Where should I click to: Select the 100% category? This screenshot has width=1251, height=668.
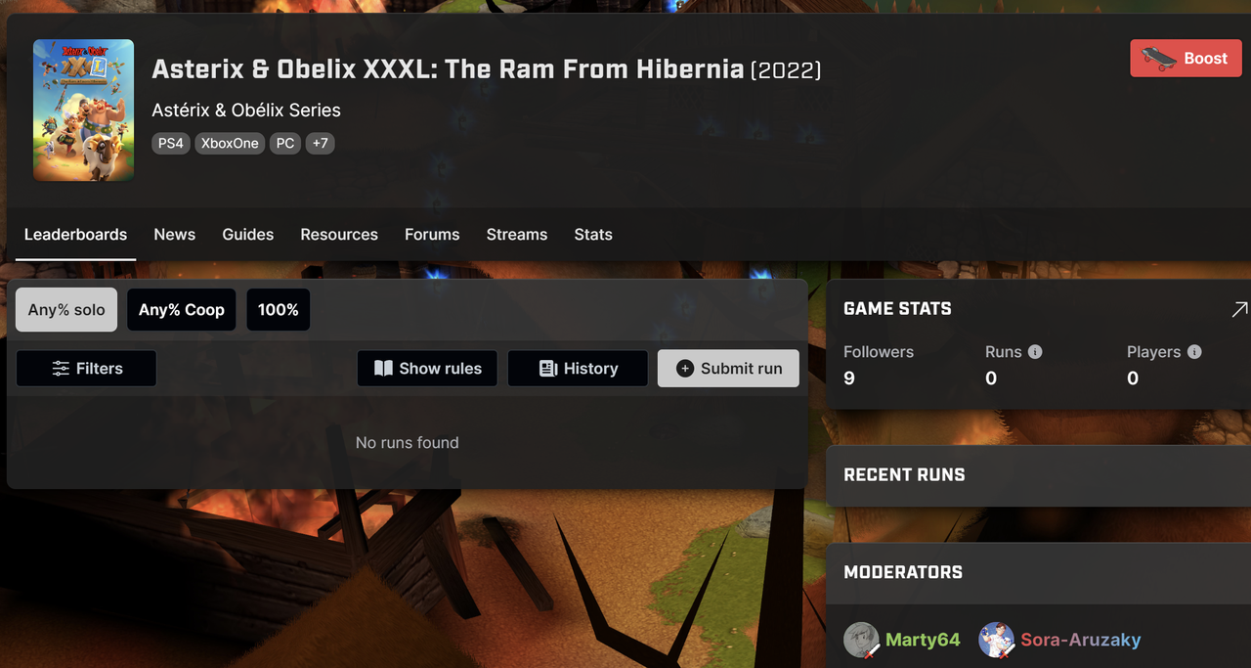pyautogui.click(x=279, y=310)
